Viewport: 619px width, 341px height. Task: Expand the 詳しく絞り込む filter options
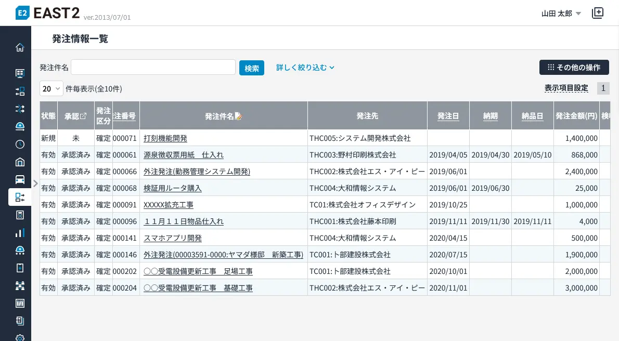305,68
